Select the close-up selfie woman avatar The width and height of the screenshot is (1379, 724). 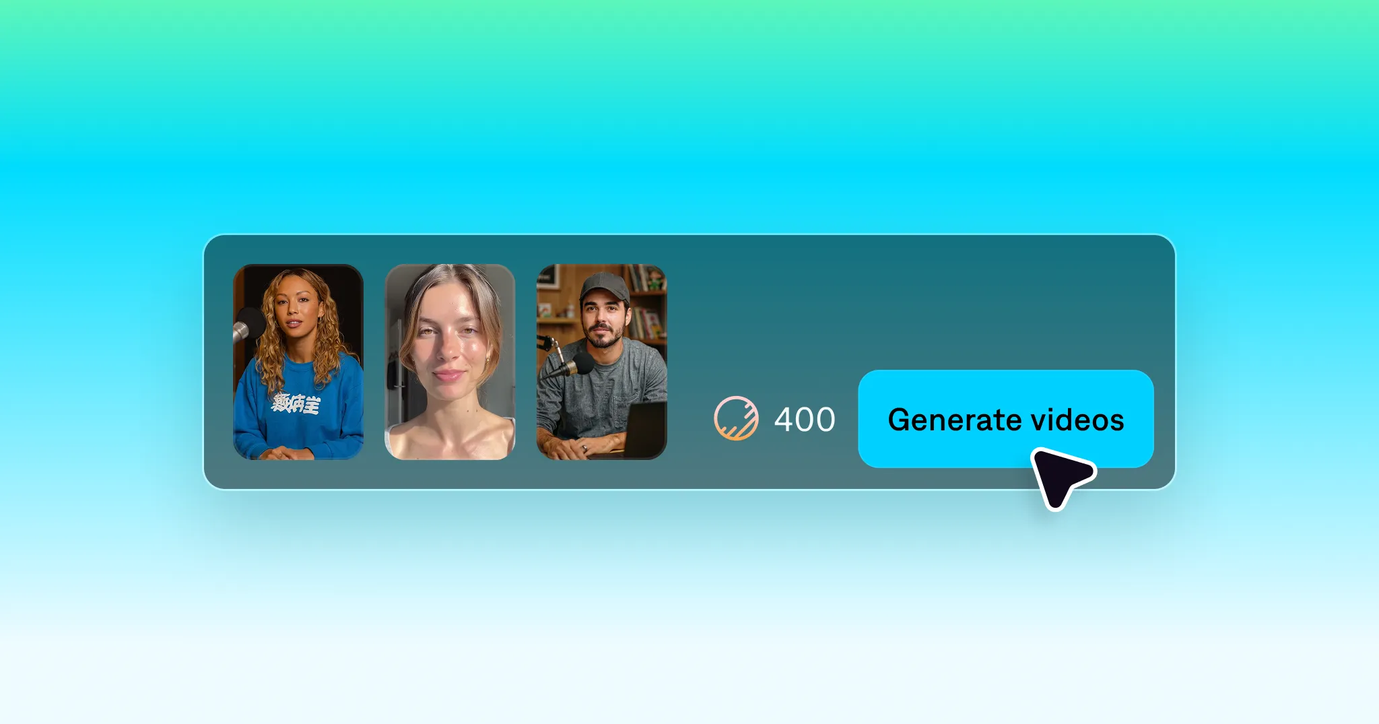[450, 362]
